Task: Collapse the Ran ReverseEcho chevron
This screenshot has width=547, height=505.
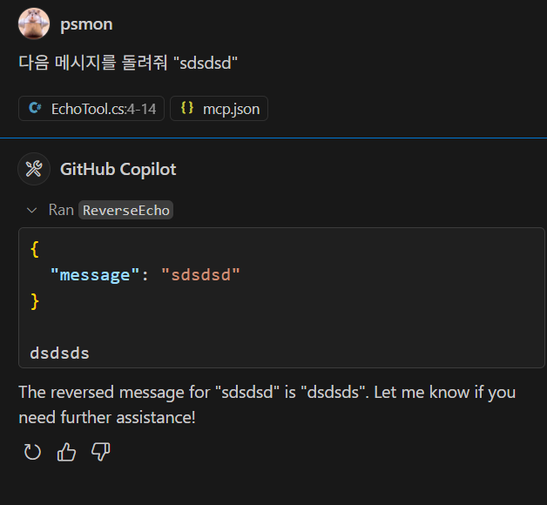Action: pos(32,210)
